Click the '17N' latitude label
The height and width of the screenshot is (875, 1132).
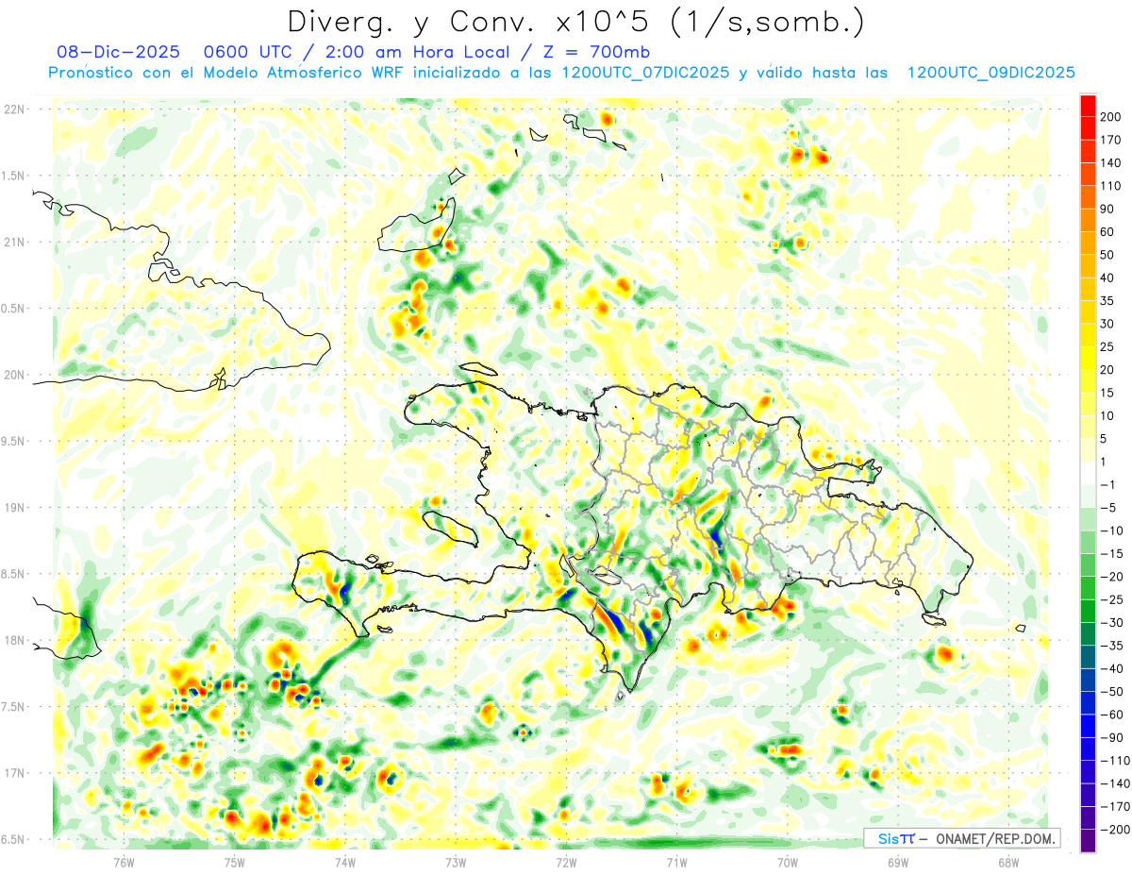pos(14,773)
